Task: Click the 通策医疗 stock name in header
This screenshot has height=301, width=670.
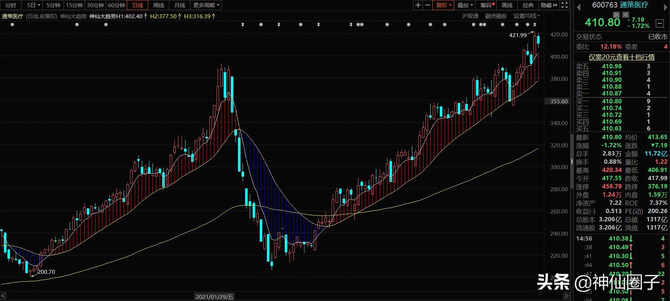Action: [634, 5]
